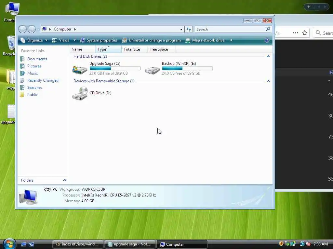Maximize the Computer window
Viewport: 333px width, 249px height.
257,20
